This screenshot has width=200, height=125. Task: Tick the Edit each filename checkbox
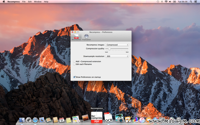(x=74, y=64)
